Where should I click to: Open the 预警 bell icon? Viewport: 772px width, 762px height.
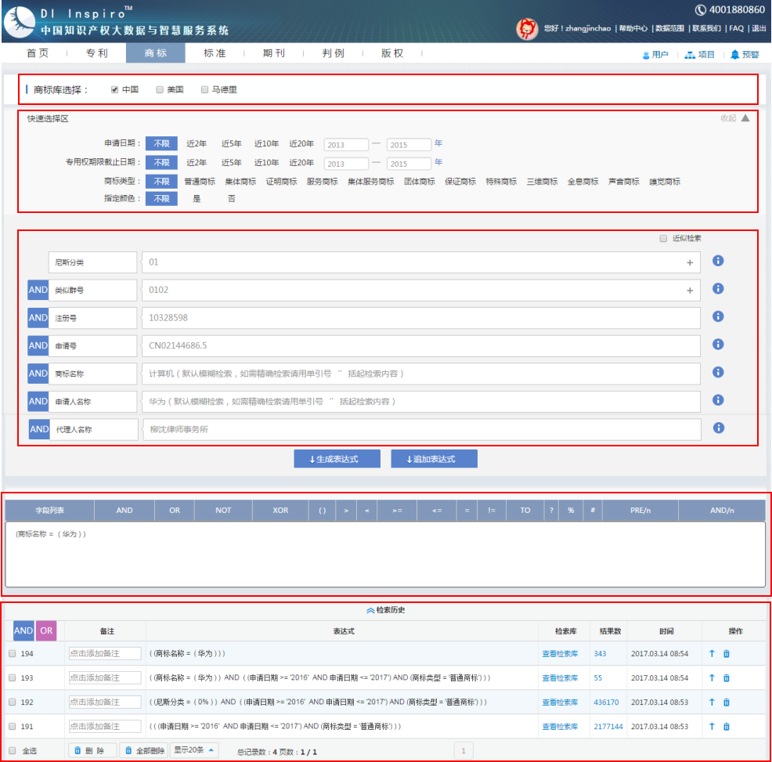coord(734,55)
